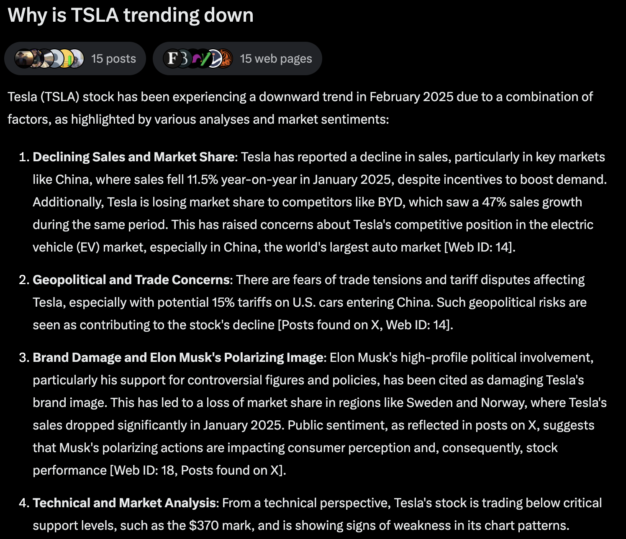Click the "Brand Damage and Elon Musk's Polarizing Image" heading
The image size is (626, 539).
(x=178, y=358)
